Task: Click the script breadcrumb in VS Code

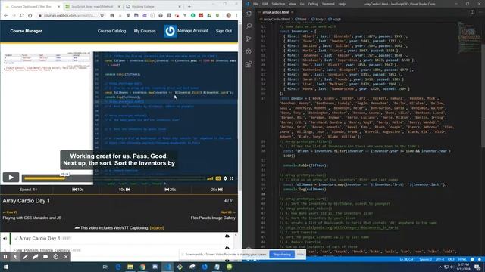Action: (334, 19)
